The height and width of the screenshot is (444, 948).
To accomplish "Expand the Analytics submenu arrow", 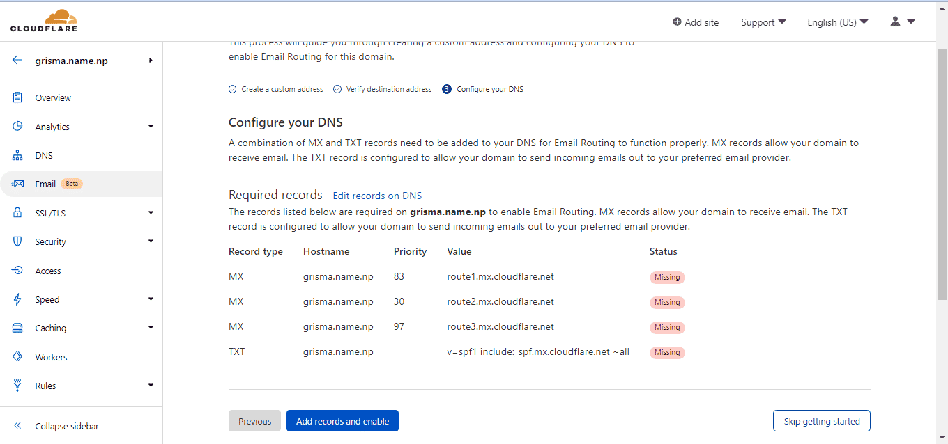I will [151, 127].
